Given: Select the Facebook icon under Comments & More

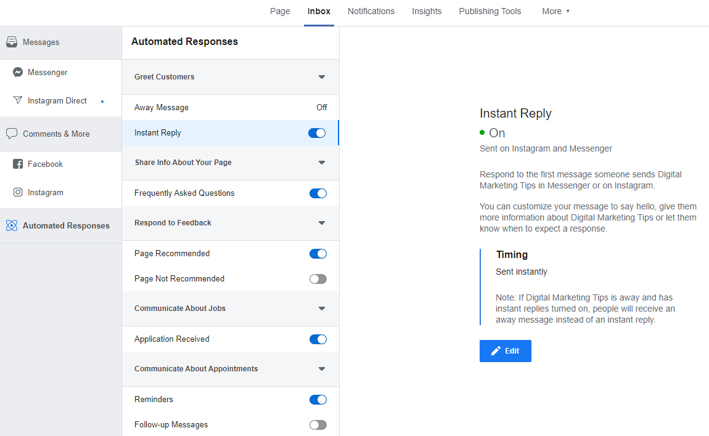Looking at the screenshot, I should (x=17, y=164).
